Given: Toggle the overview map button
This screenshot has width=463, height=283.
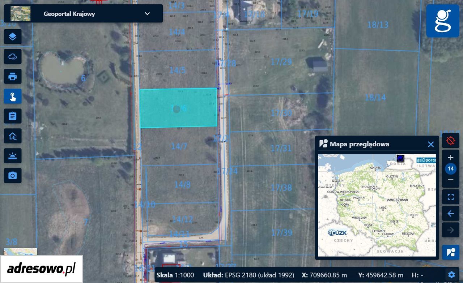Looking at the screenshot, I should click(451, 252).
